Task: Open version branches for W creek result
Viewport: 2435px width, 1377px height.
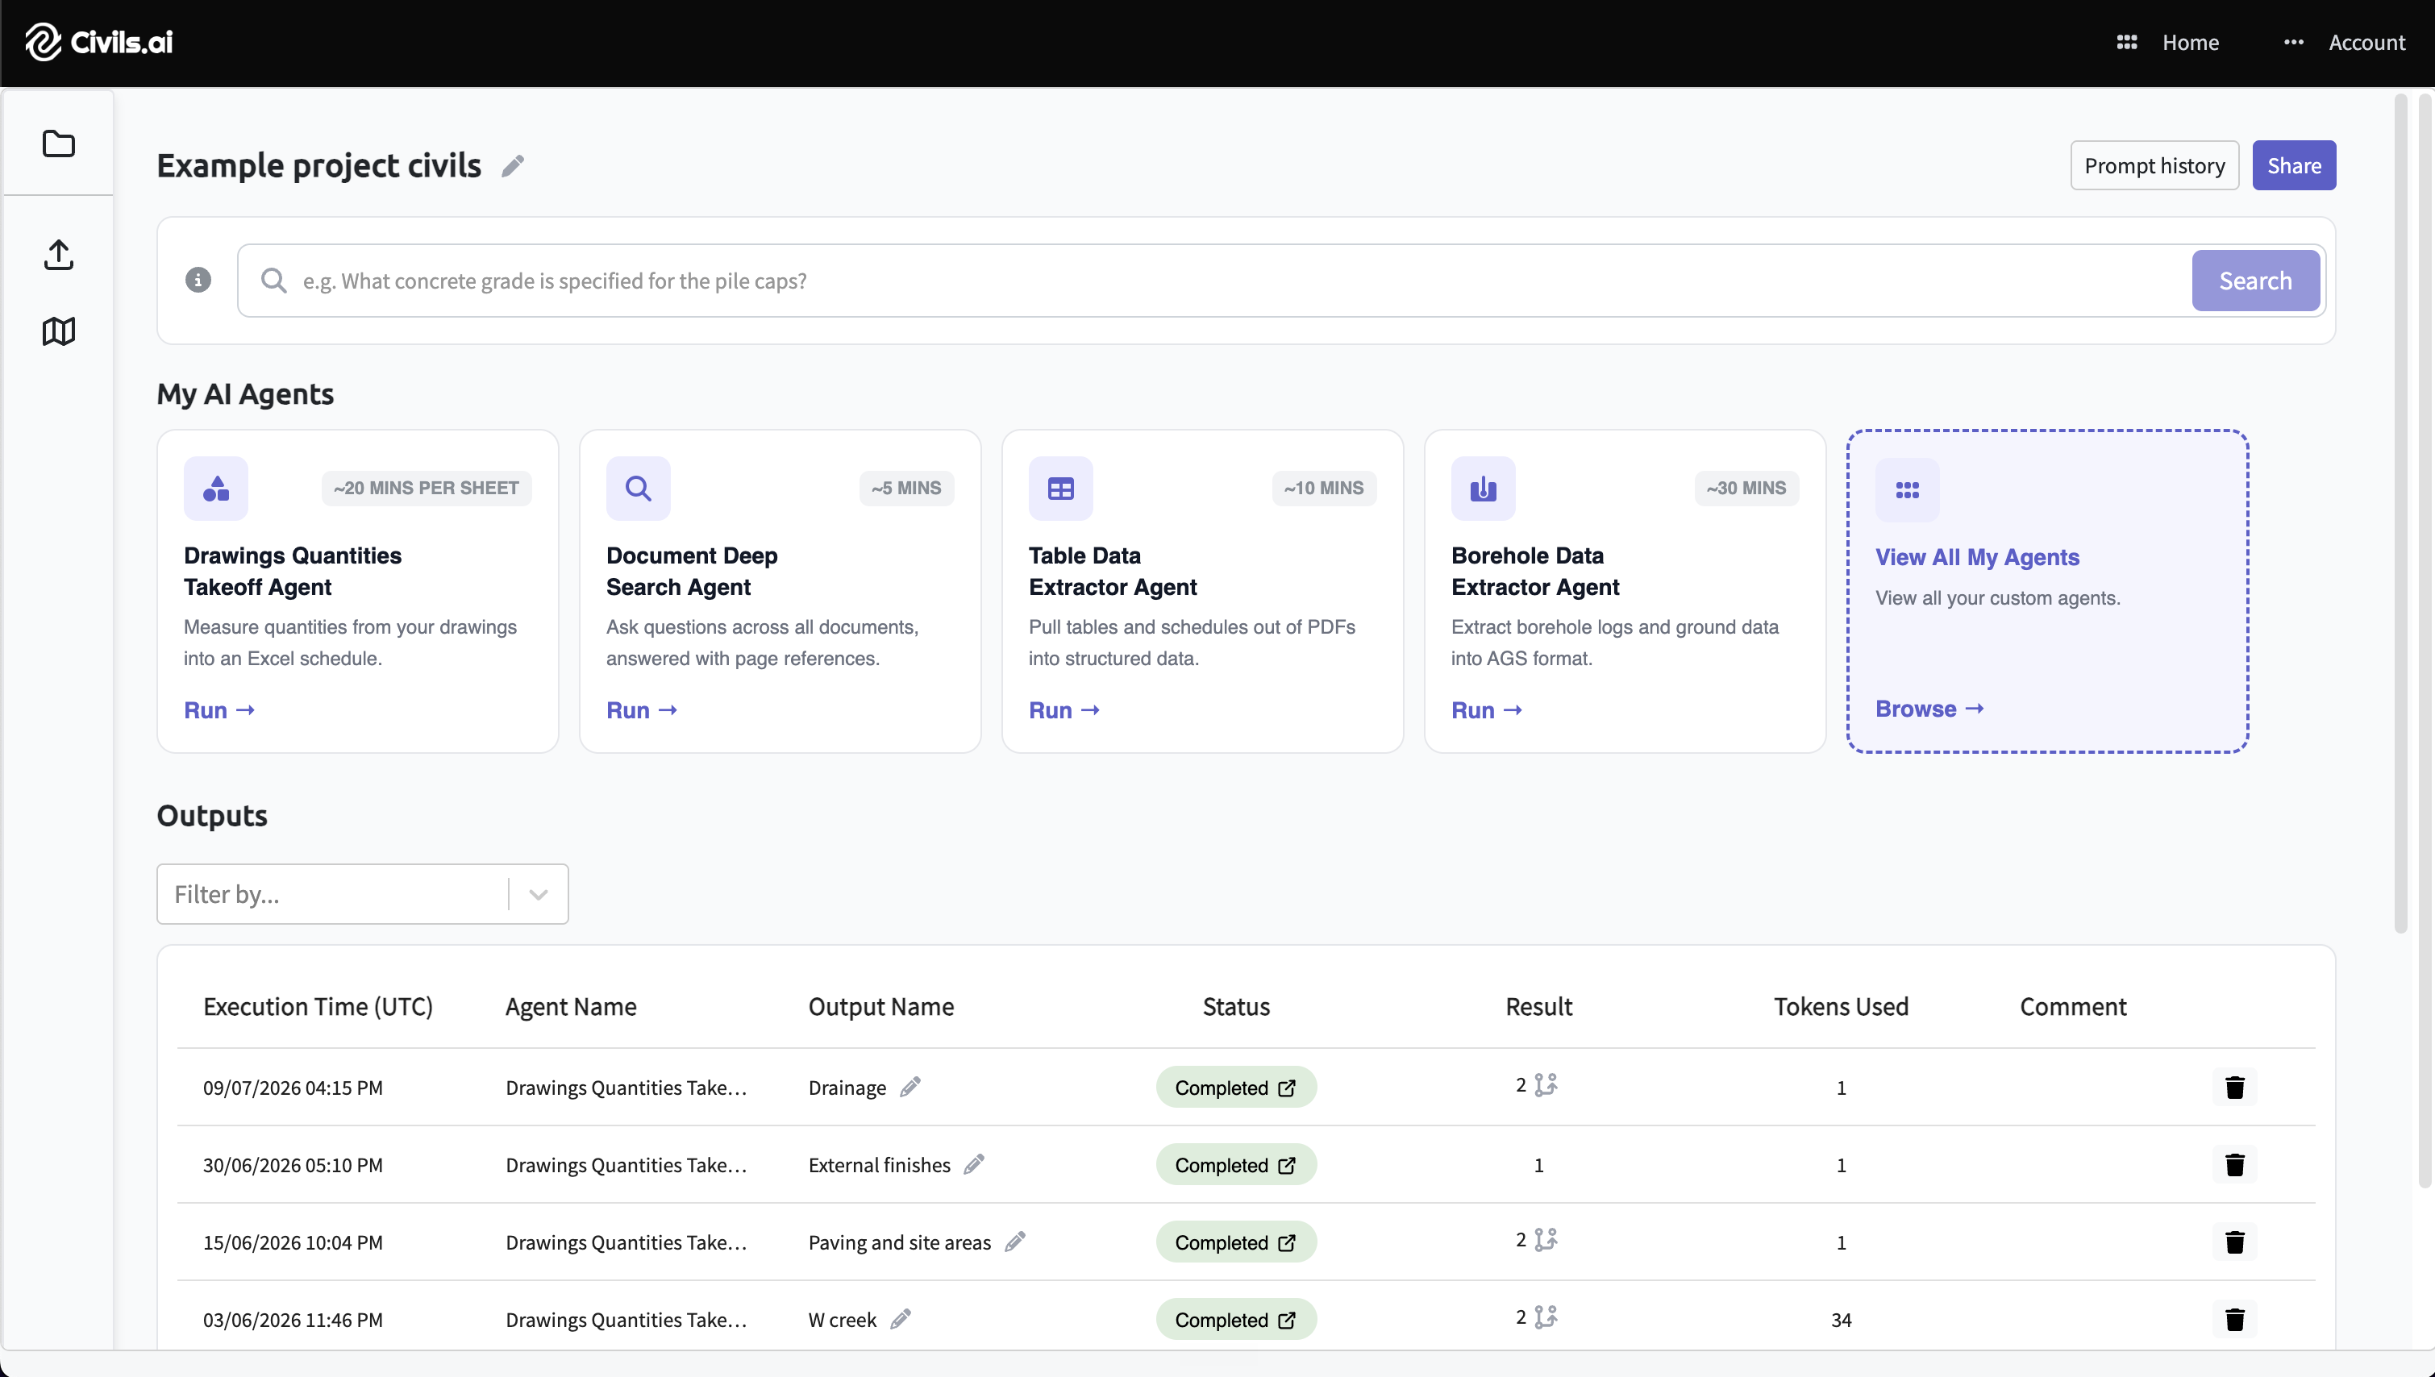Action: click(1545, 1317)
